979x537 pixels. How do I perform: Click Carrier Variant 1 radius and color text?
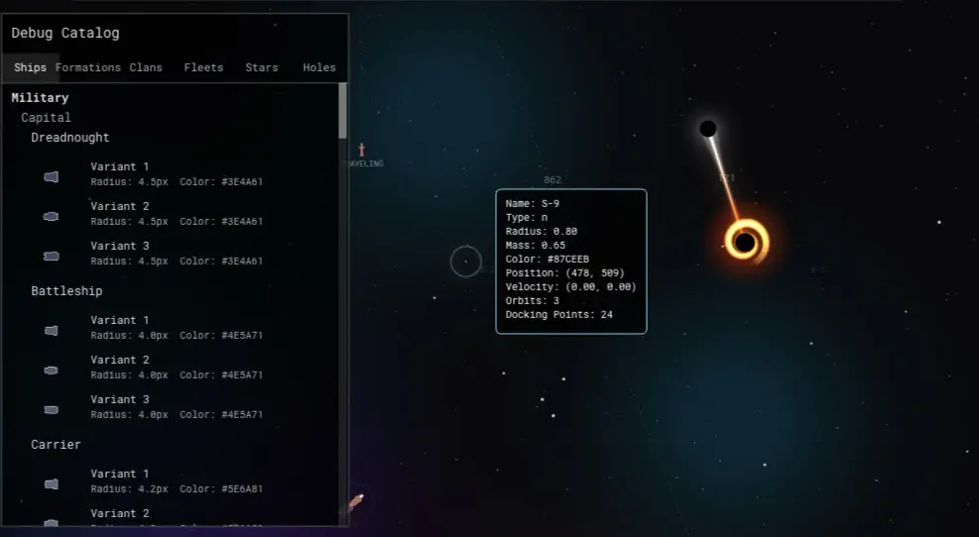click(177, 489)
